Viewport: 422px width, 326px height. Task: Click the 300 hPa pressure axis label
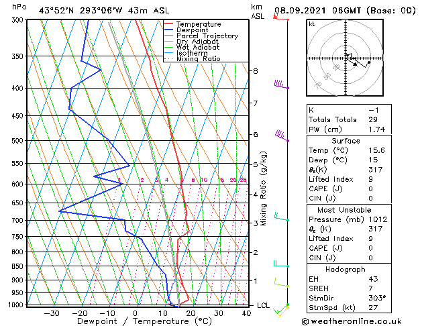[19, 20]
